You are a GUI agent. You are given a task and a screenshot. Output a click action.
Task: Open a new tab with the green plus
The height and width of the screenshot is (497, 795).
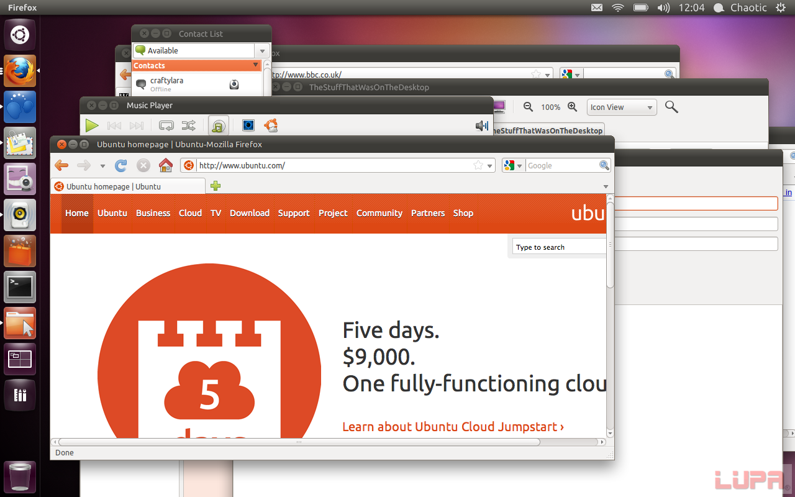(216, 186)
